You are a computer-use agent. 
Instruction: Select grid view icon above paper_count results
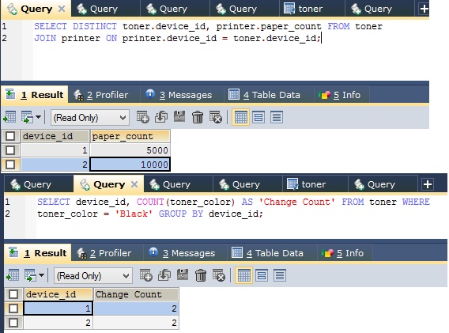pyautogui.click(x=240, y=117)
